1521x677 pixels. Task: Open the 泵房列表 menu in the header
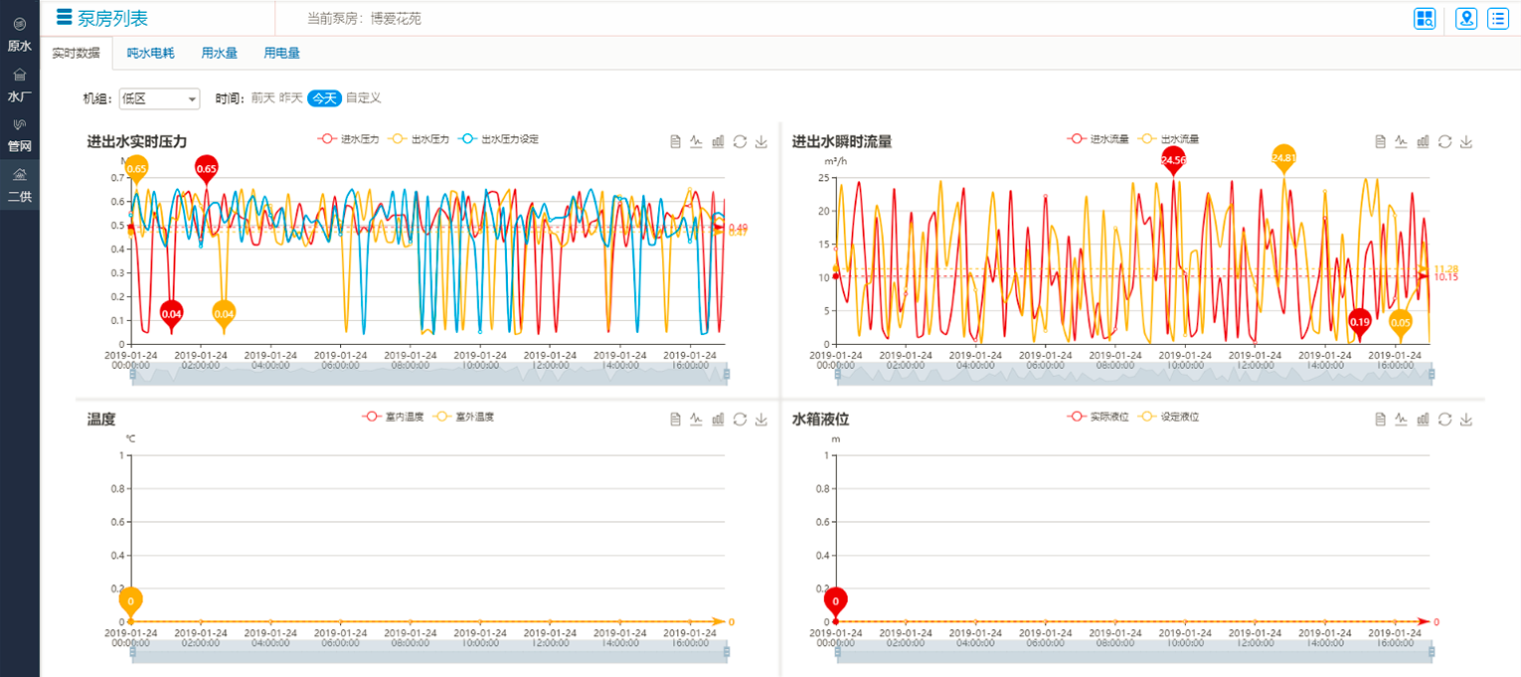tap(102, 17)
